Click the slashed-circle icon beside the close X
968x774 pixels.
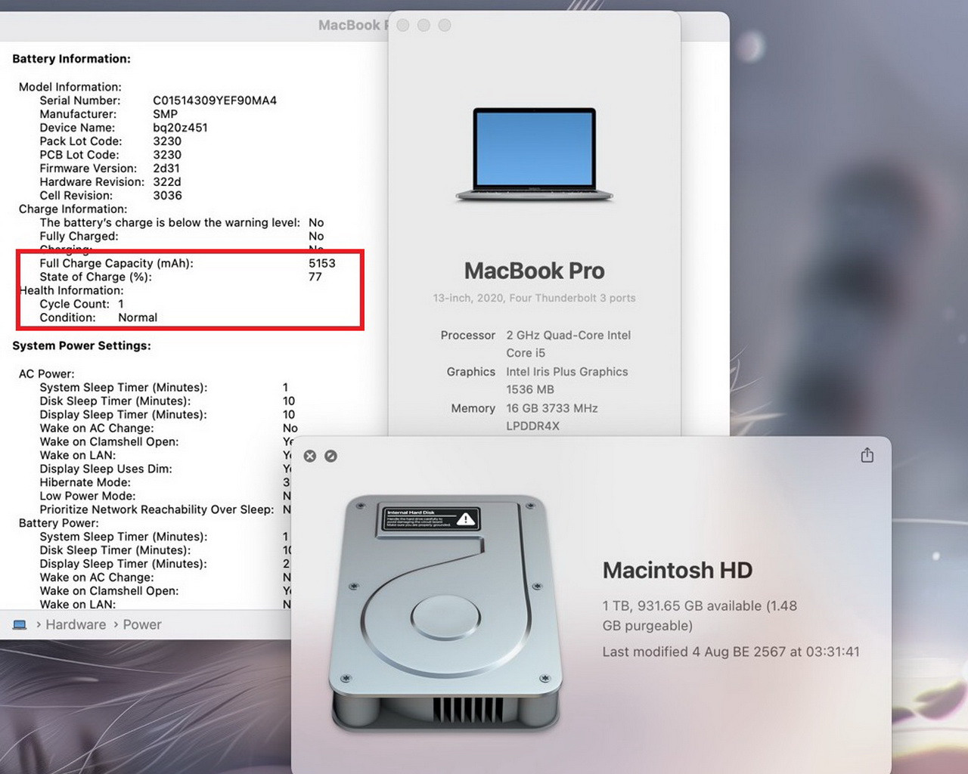(x=330, y=456)
